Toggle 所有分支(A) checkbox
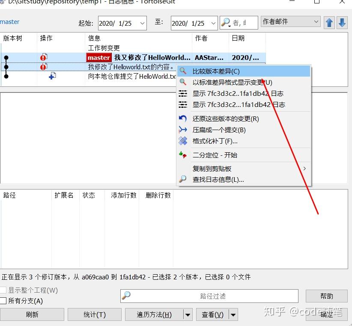Screen dimensions: 352x326 [3, 301]
